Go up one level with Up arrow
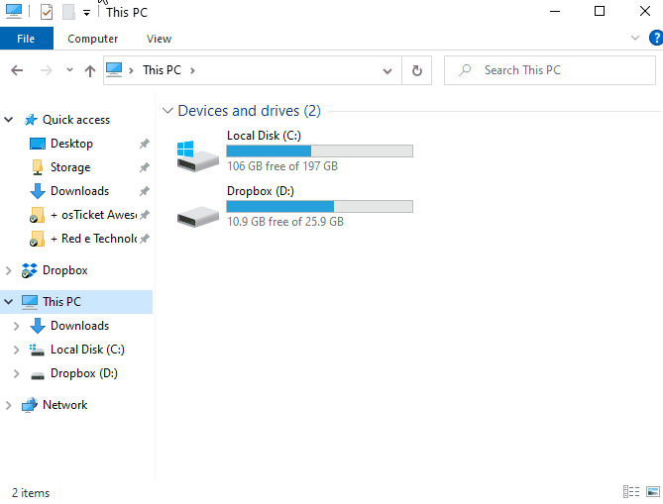This screenshot has height=504, width=663. pos(89,70)
